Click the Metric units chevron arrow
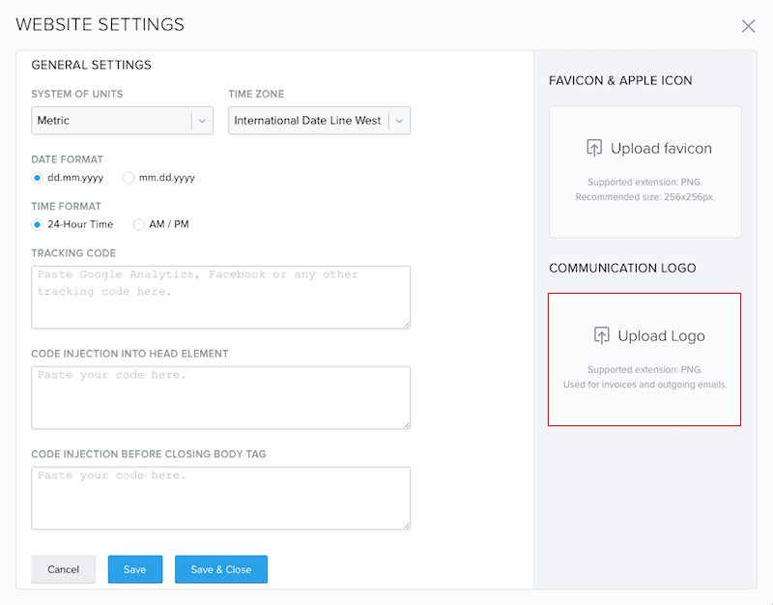This screenshot has width=773, height=605. pyautogui.click(x=202, y=121)
